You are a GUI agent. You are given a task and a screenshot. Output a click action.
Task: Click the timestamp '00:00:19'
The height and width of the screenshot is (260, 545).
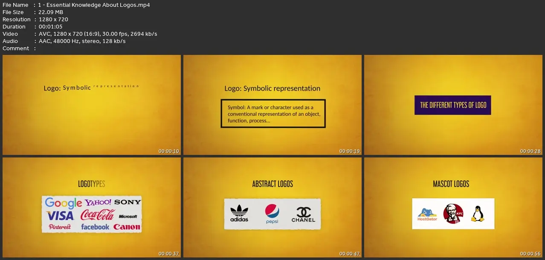point(350,151)
